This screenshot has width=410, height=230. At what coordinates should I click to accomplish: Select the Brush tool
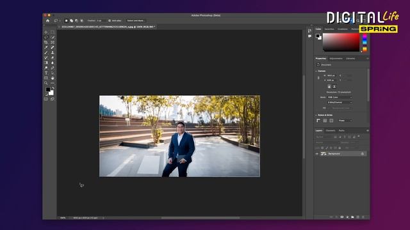point(46,52)
